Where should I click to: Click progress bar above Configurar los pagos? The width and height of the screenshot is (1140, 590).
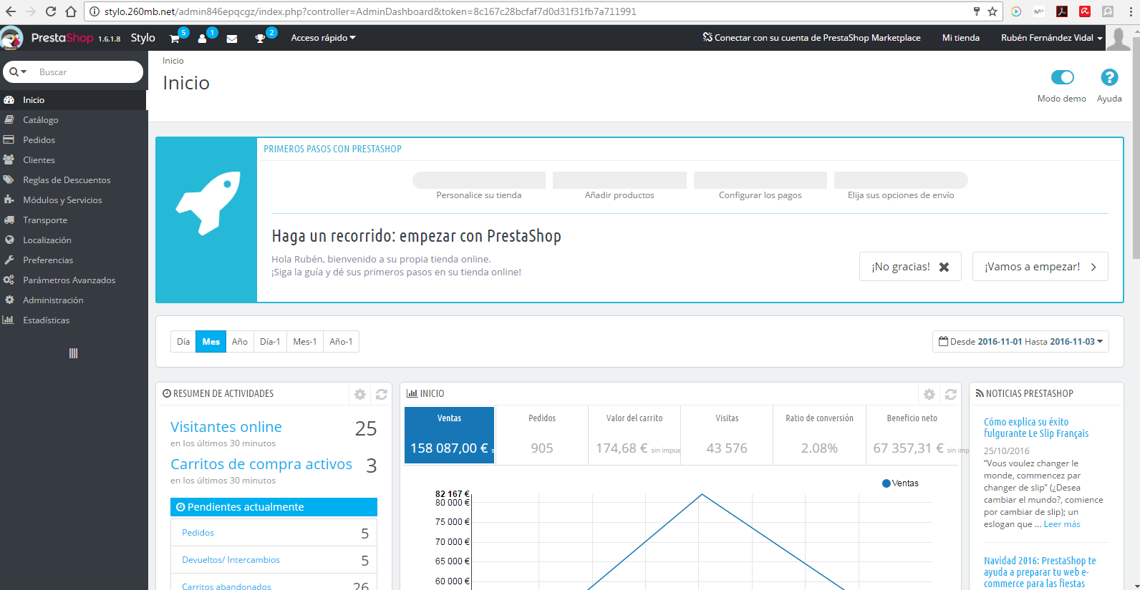click(x=760, y=180)
